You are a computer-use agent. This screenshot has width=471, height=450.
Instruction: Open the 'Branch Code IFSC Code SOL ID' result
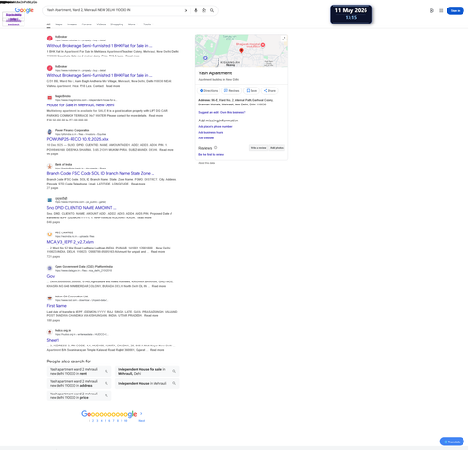(x=101, y=174)
